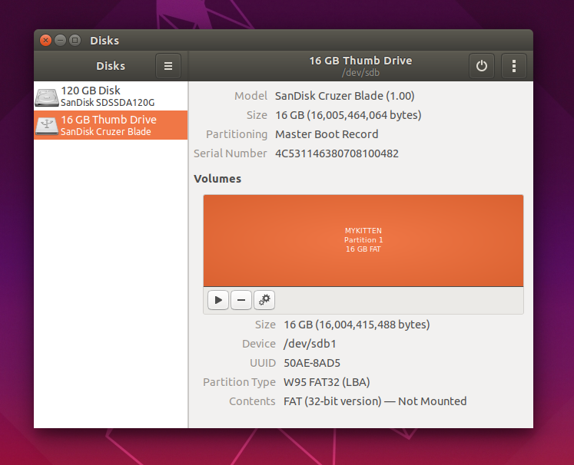
Task: Open the Disks application hamburger menu
Action: [168, 66]
